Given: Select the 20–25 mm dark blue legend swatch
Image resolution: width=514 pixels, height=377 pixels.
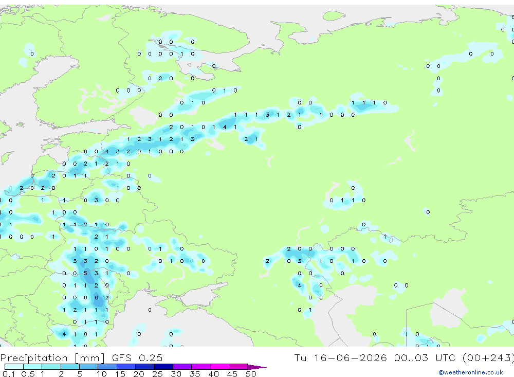Looking at the screenshot, I should (144, 367).
